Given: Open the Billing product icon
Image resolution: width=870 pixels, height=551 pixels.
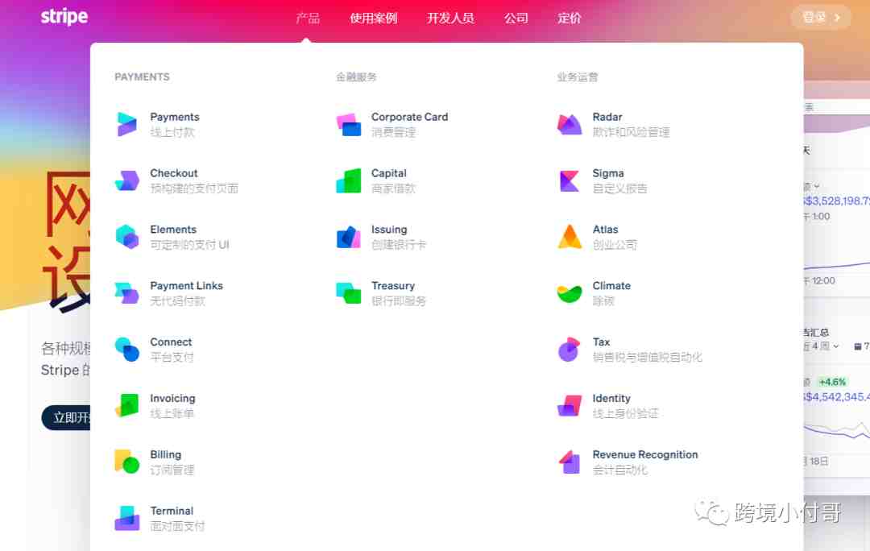Looking at the screenshot, I should click(x=127, y=462).
